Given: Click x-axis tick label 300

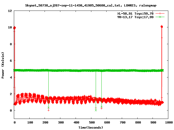Looking at the screenshot, I should coord(61,122).
